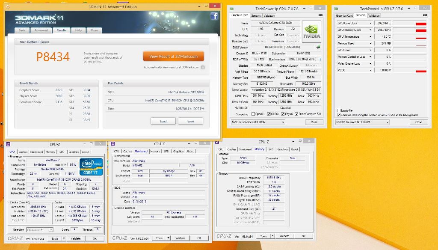Open the GPU Load sensor dropdown
The width and height of the screenshot is (438, 250).
coord(370,50)
